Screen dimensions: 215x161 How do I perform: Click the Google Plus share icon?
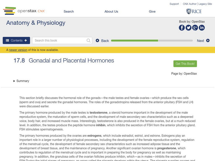(x=195, y=28)
